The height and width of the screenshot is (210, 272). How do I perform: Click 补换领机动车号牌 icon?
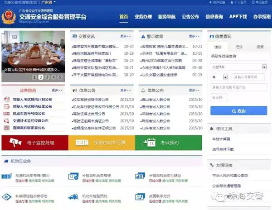[73, 176]
